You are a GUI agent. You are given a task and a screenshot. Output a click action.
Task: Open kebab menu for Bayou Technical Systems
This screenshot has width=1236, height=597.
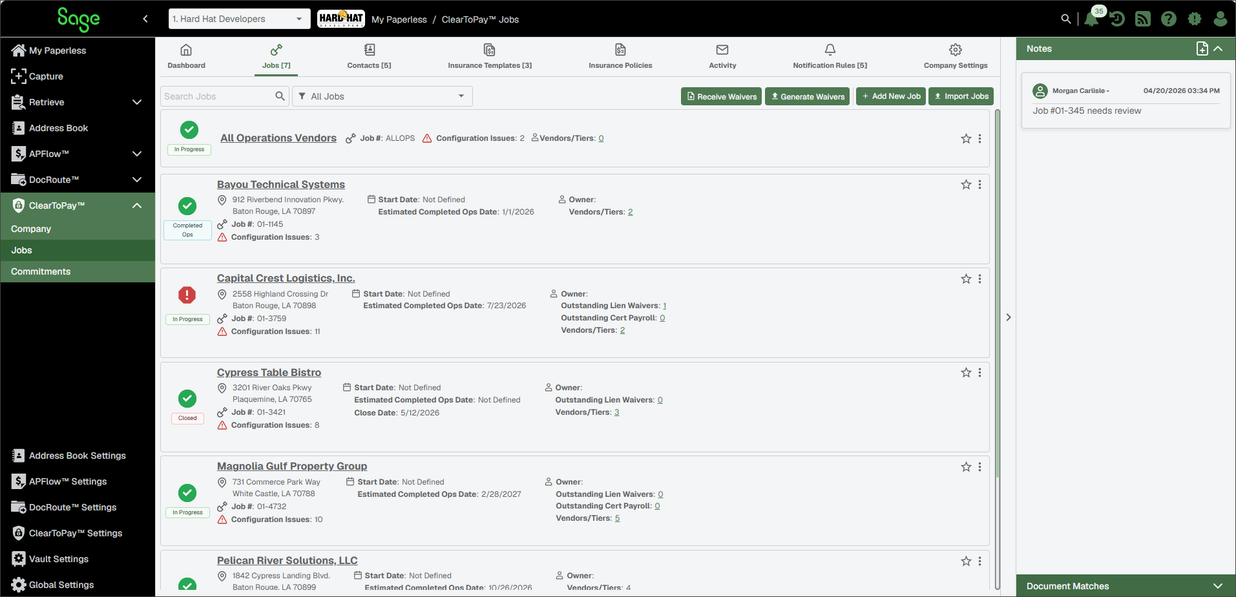click(980, 185)
